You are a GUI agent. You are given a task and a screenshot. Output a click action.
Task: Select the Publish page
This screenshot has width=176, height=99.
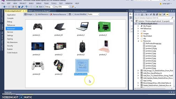point(10,49)
